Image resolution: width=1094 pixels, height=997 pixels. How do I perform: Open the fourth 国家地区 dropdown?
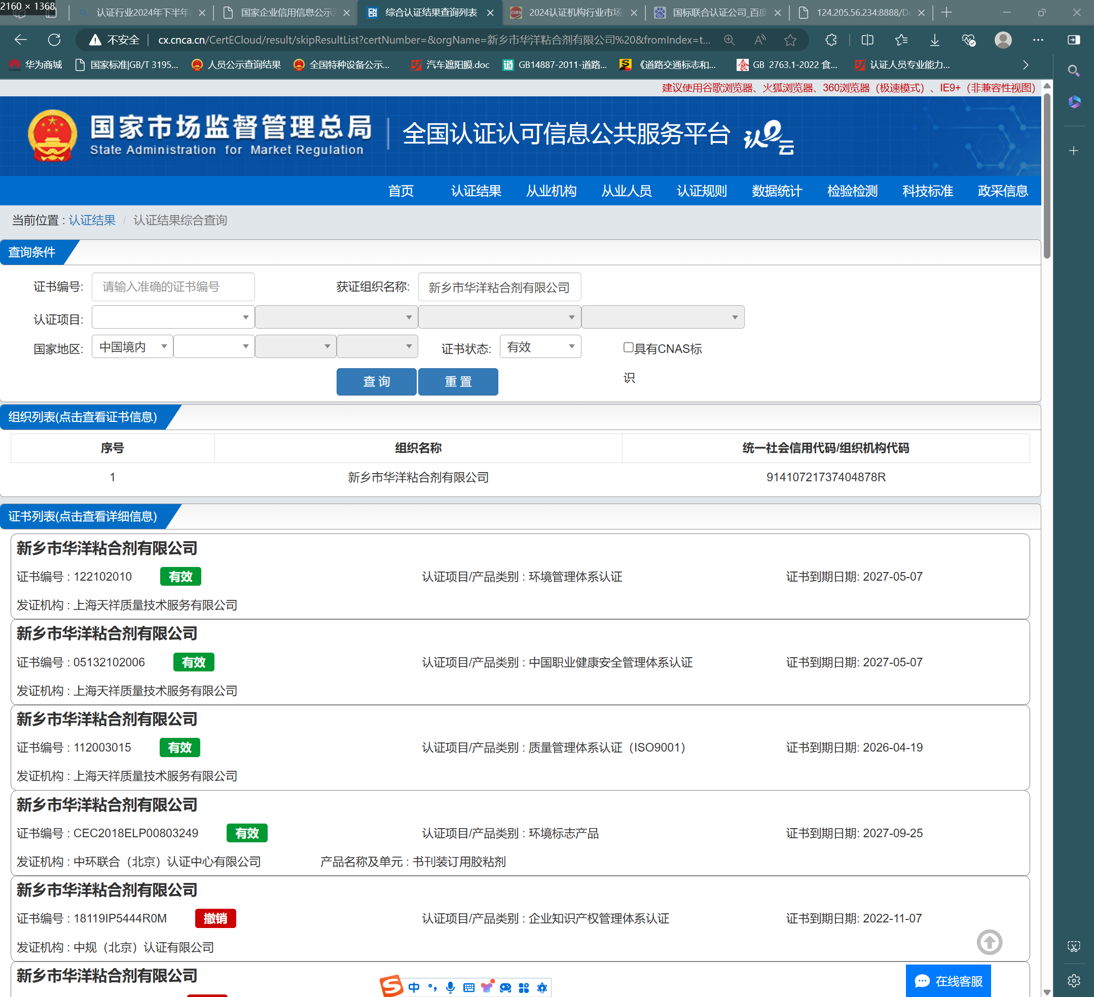click(x=377, y=347)
